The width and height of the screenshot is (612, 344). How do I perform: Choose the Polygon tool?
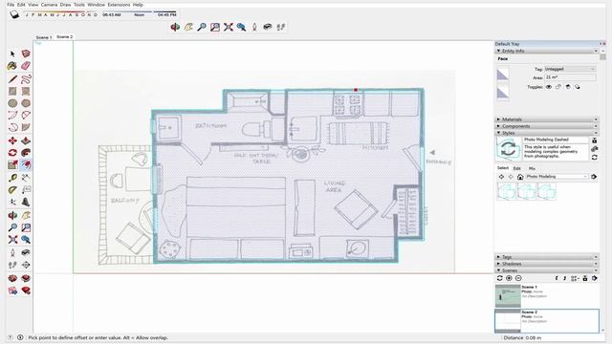(x=26, y=103)
